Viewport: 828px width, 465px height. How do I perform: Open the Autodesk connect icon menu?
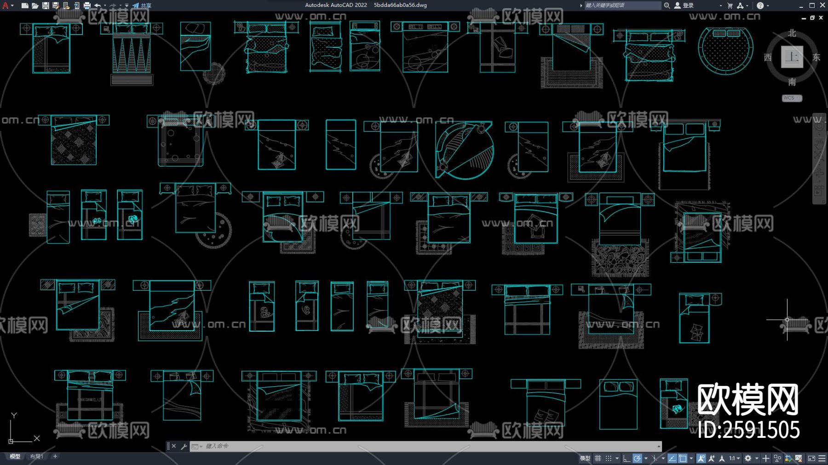(740, 6)
